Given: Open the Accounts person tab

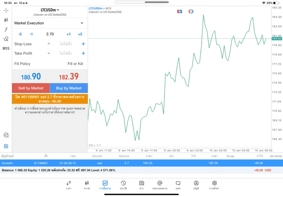Looking at the screenshot, I should point(196,185).
